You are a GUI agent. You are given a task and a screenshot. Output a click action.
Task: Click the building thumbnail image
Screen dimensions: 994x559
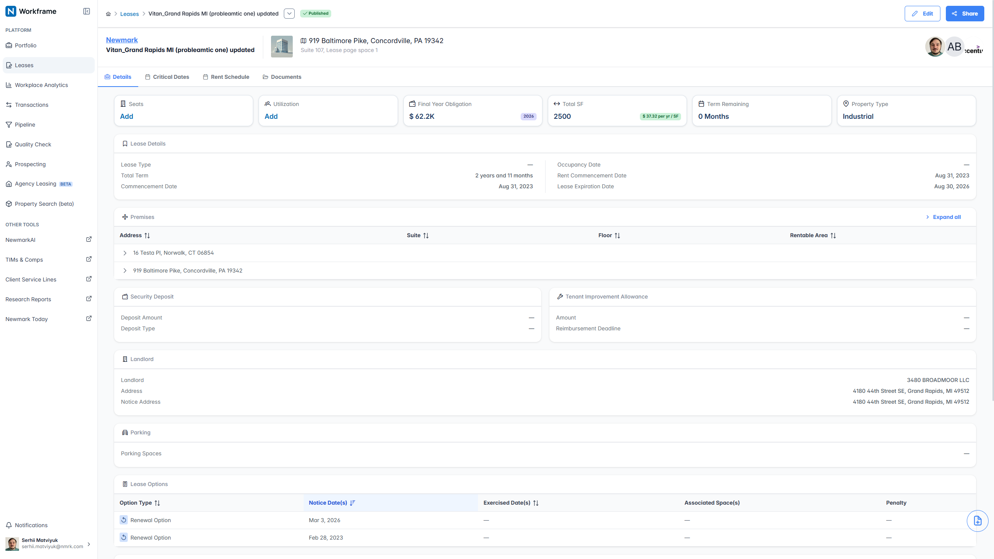pos(282,47)
